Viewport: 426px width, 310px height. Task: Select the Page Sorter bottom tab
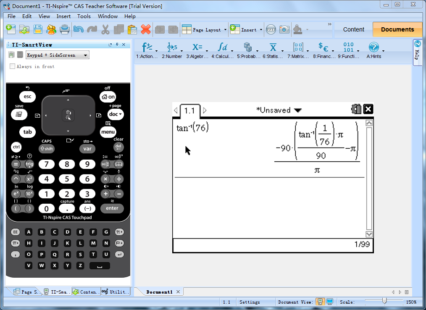26,292
